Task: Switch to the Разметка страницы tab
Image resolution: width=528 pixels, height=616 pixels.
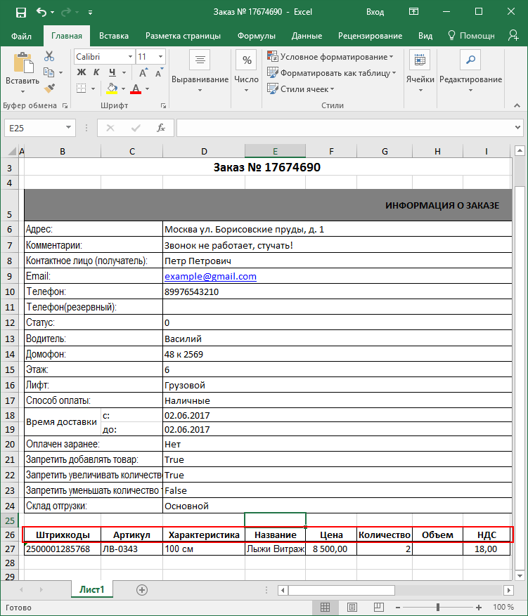Action: pyautogui.click(x=183, y=36)
